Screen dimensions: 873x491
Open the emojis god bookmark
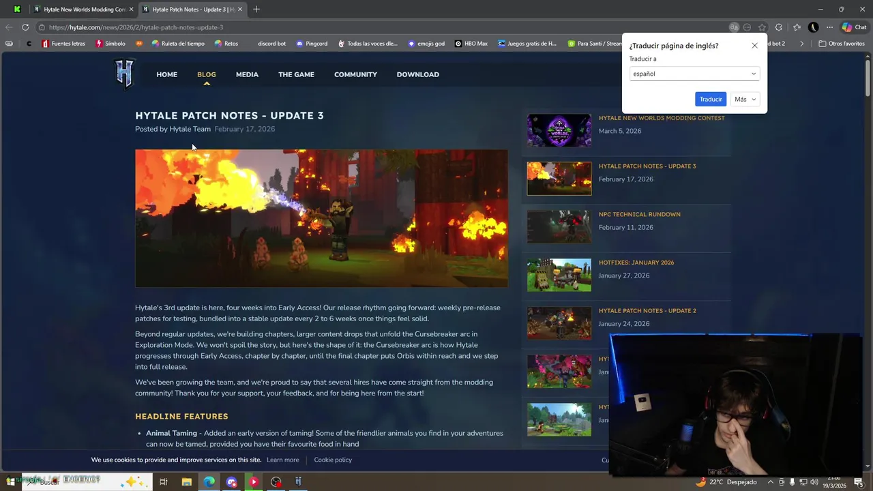(x=426, y=44)
